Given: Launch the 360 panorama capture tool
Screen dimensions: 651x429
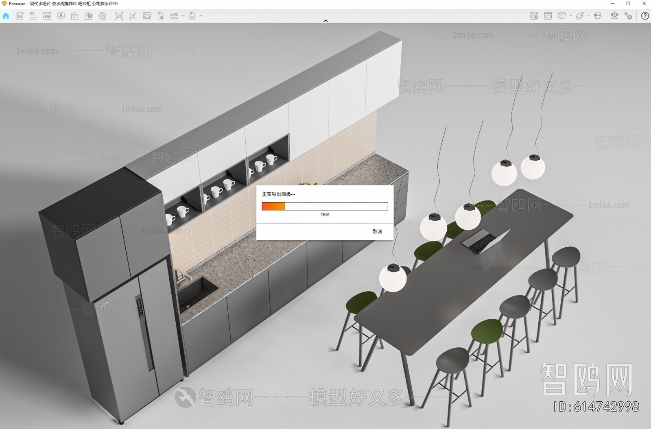Looking at the screenshot, I should click(175, 16).
